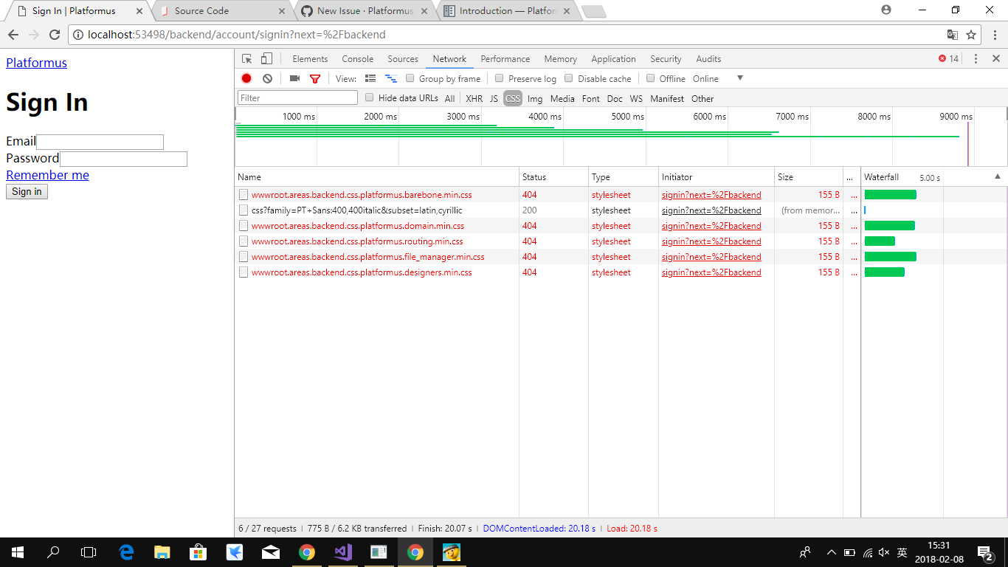Open the network filter options
Viewport: 1008px width, 567px height.
315,78
